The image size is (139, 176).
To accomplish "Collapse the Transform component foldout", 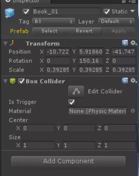I will tap(5, 43).
